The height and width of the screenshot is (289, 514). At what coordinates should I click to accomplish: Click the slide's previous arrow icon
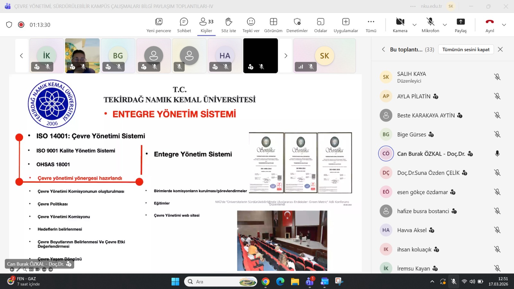point(12,269)
